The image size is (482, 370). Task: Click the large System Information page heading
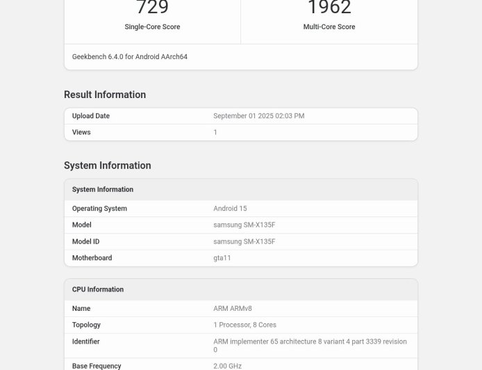107,166
